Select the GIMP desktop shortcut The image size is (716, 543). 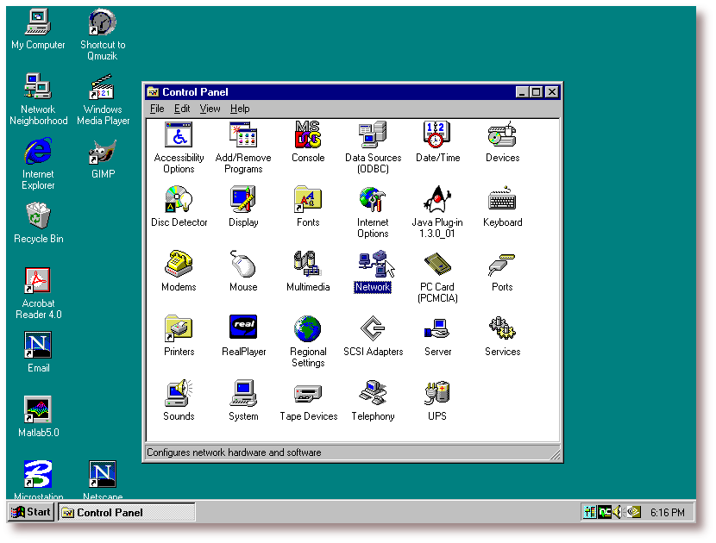tap(103, 153)
